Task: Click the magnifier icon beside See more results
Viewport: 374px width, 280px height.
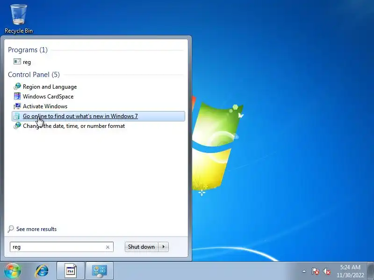Action: 11,229
